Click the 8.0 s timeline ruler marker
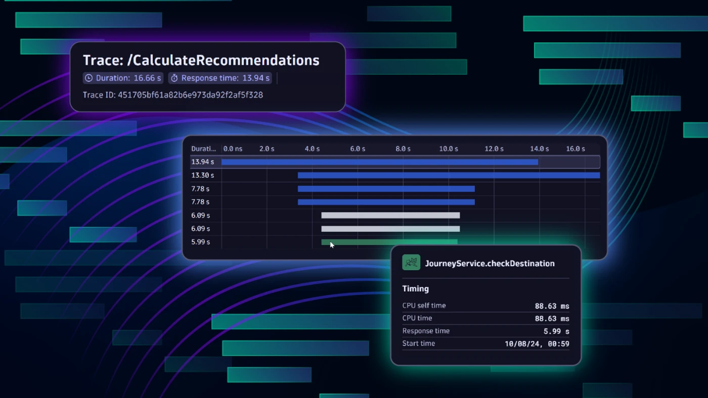708x398 pixels. pyautogui.click(x=402, y=148)
